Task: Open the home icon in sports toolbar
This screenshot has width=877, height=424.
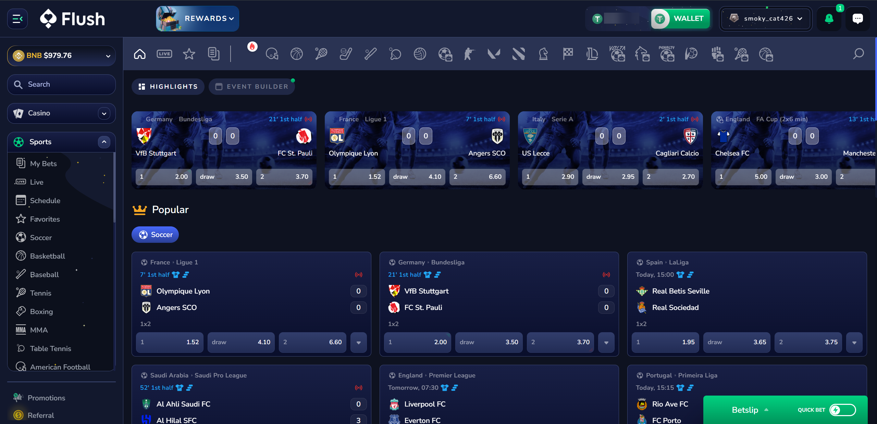Action: [140, 54]
